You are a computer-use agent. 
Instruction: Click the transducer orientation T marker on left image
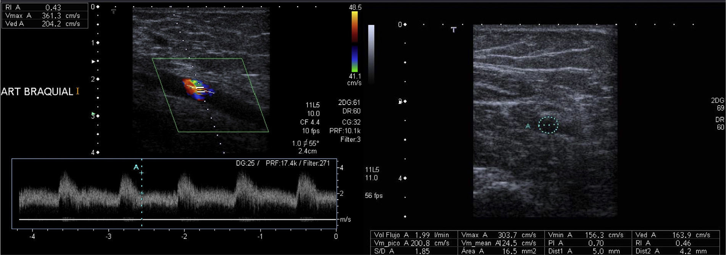pyautogui.click(x=113, y=11)
